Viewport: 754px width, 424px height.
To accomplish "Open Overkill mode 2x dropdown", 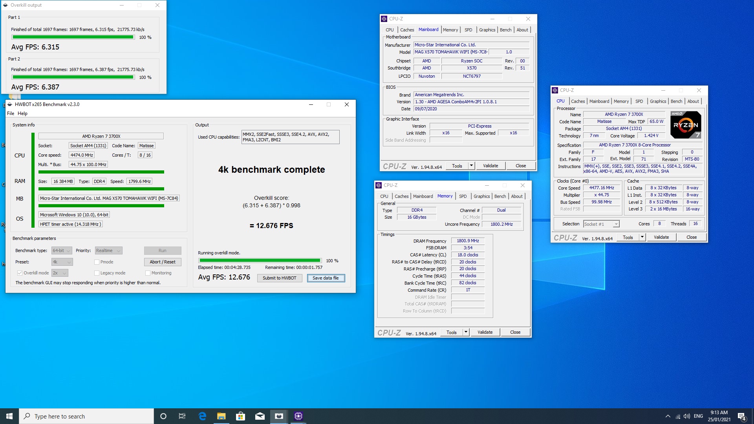I will coord(60,273).
